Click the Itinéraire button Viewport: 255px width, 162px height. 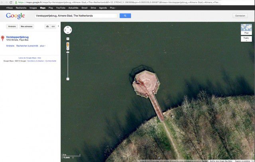click(12, 27)
